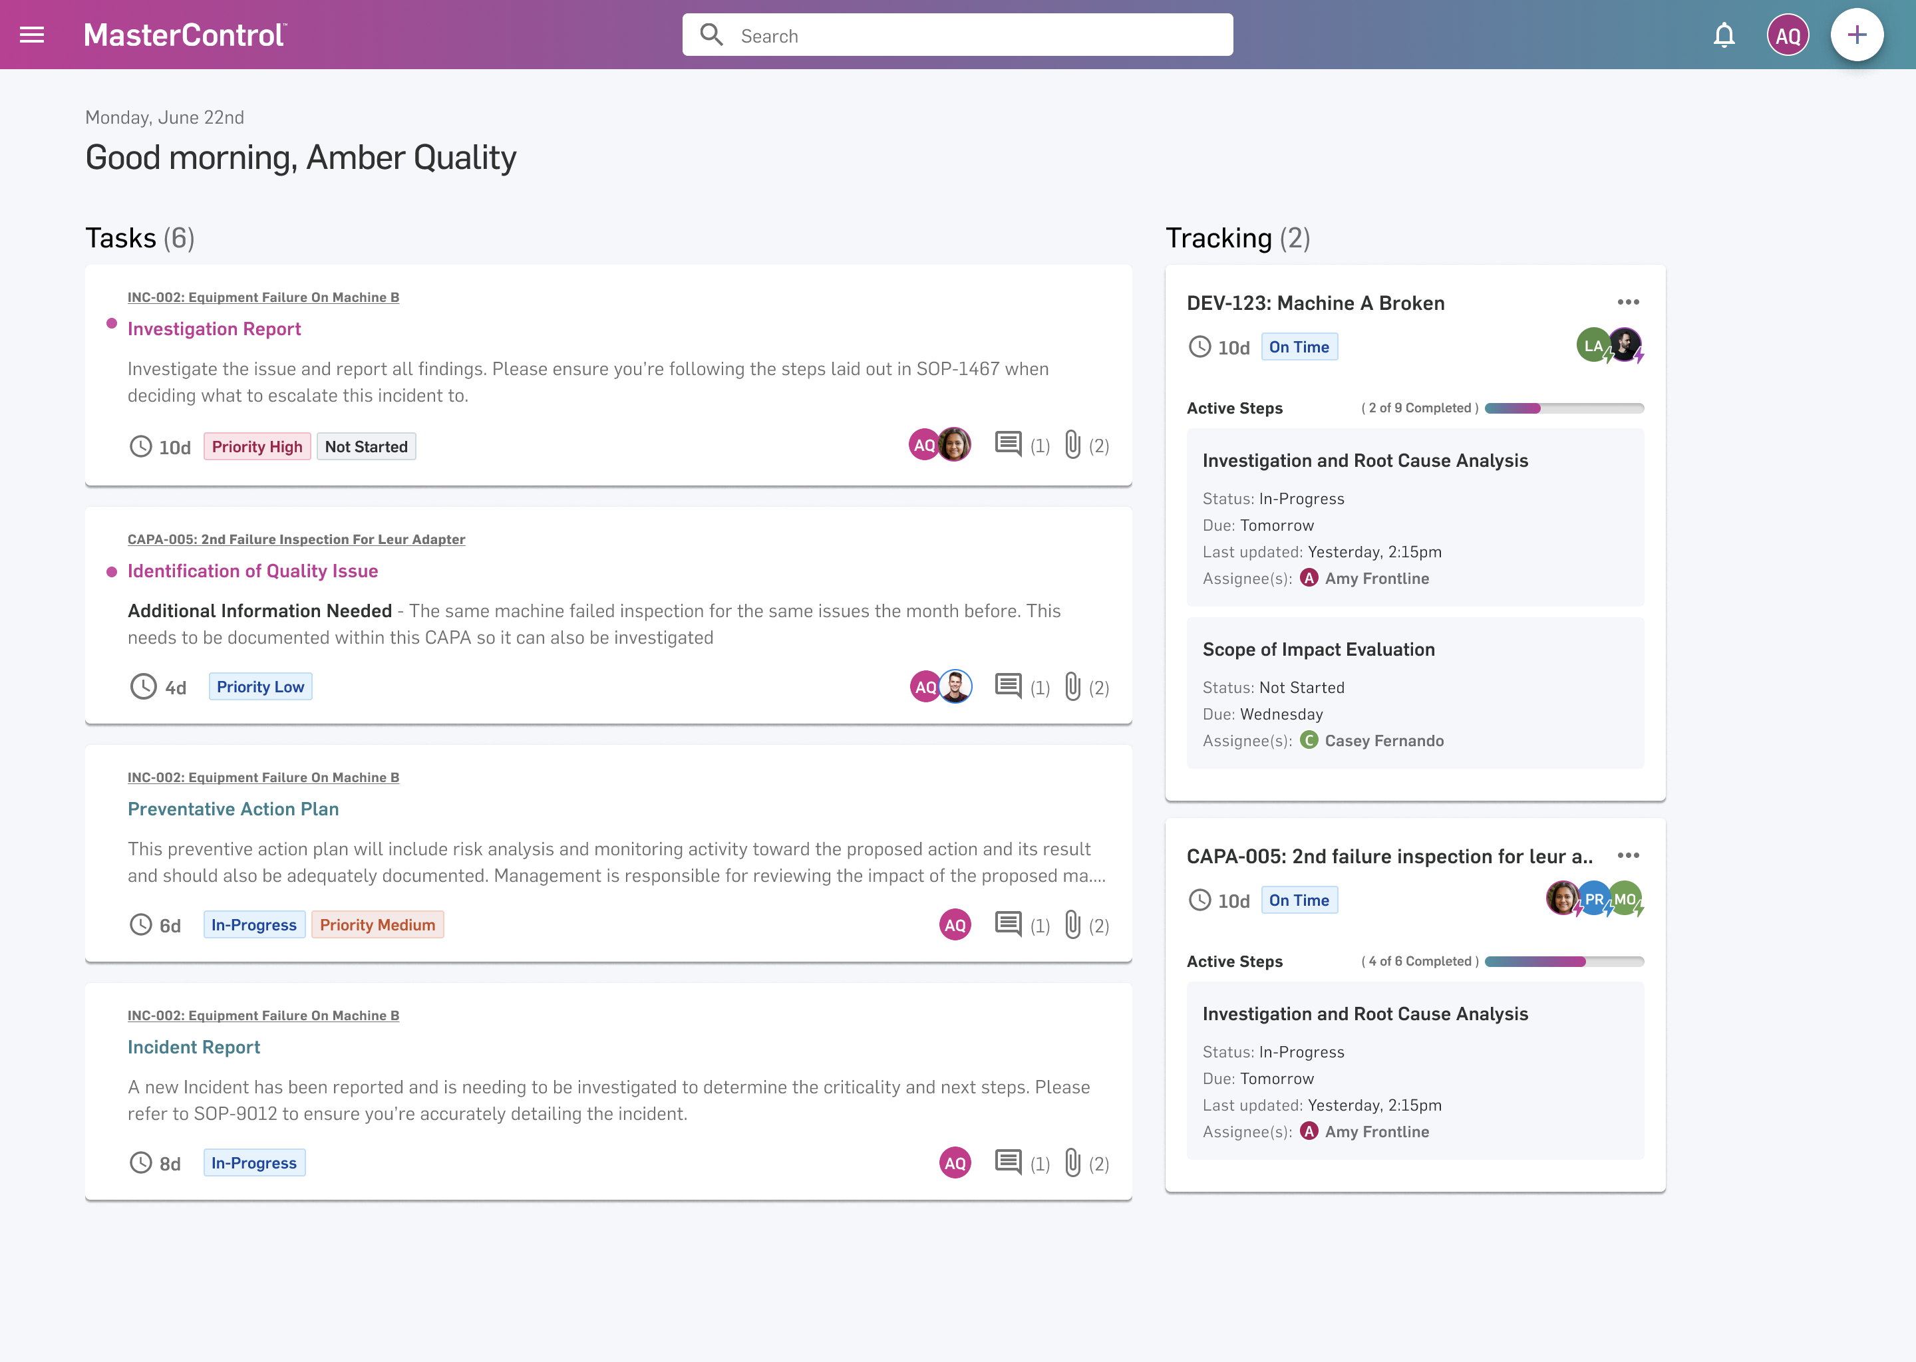Open comments on the Investigation Report task
Viewport: 1916px width, 1362px height.
pos(1009,444)
